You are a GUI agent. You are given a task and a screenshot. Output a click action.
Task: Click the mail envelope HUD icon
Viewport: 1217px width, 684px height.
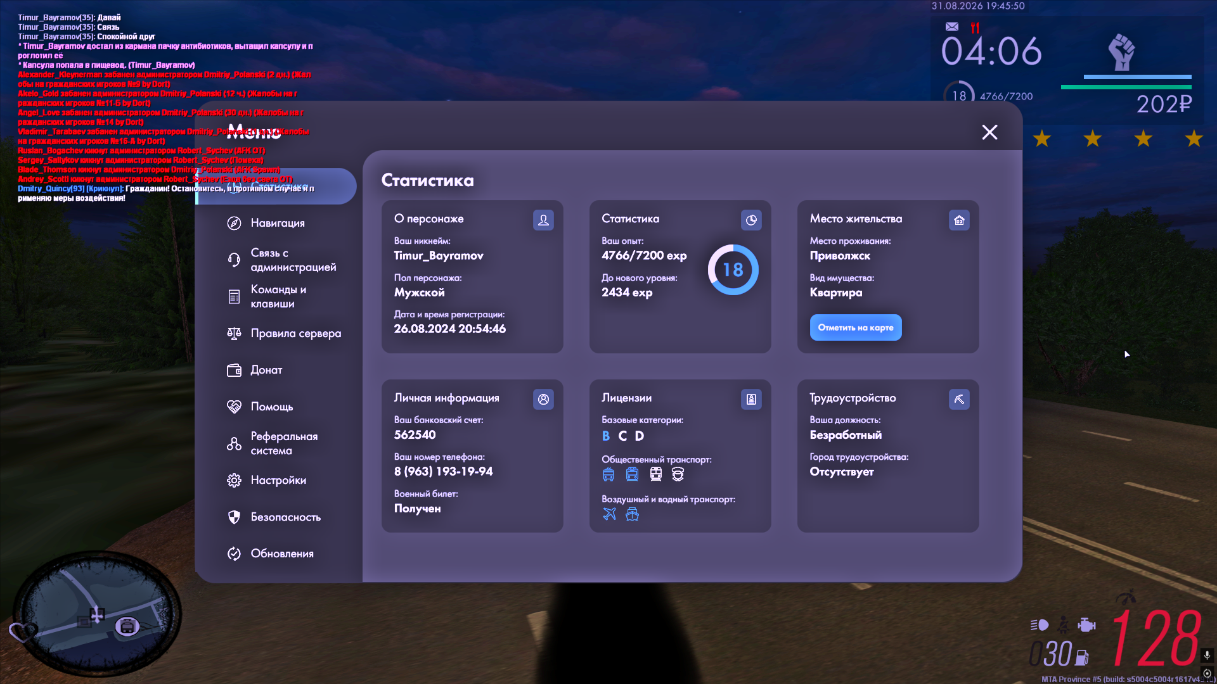click(951, 27)
